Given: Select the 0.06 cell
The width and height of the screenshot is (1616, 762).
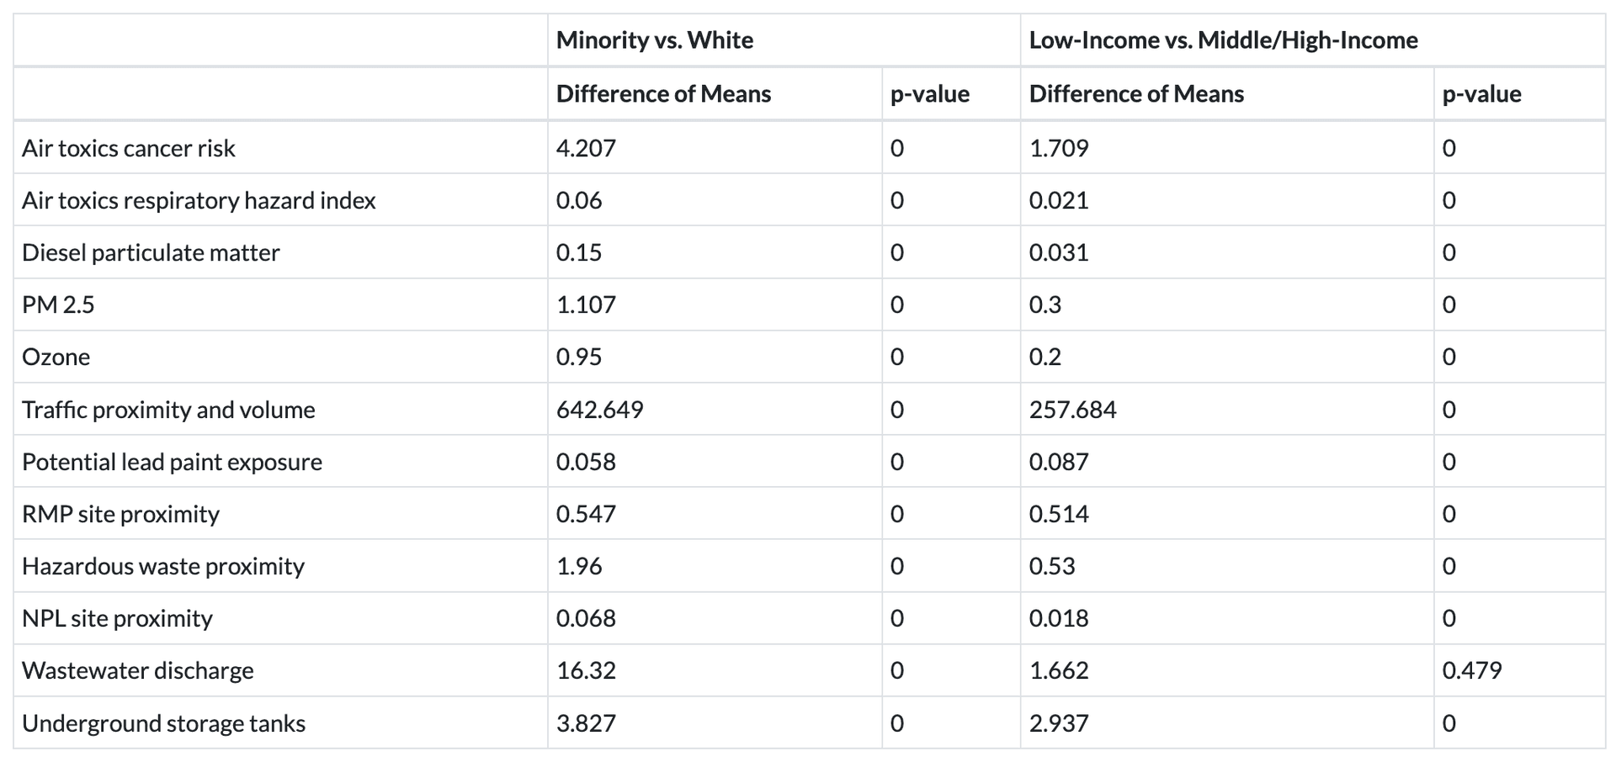Looking at the screenshot, I should coord(579,200).
